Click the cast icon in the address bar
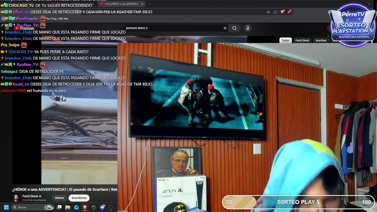 pos(268,12)
